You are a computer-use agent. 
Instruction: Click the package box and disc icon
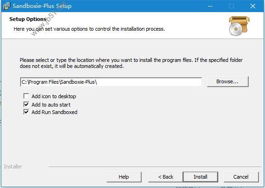point(239,26)
